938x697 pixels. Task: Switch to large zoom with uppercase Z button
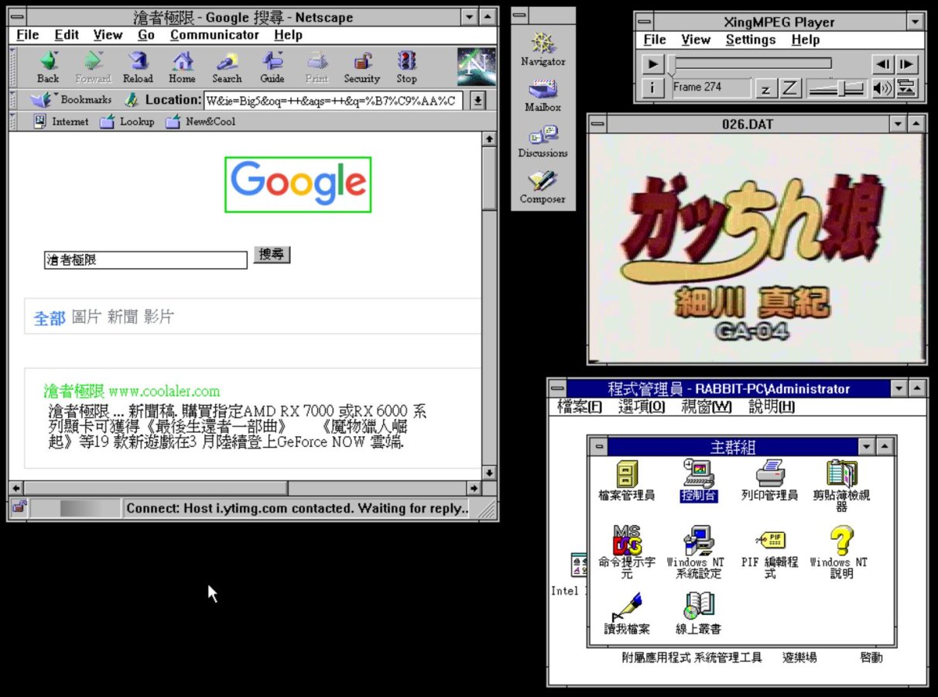tap(790, 88)
